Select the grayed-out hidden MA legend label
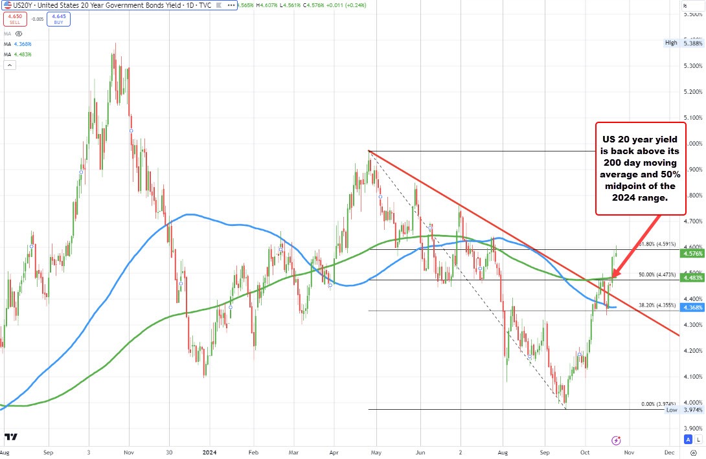 click(x=7, y=34)
